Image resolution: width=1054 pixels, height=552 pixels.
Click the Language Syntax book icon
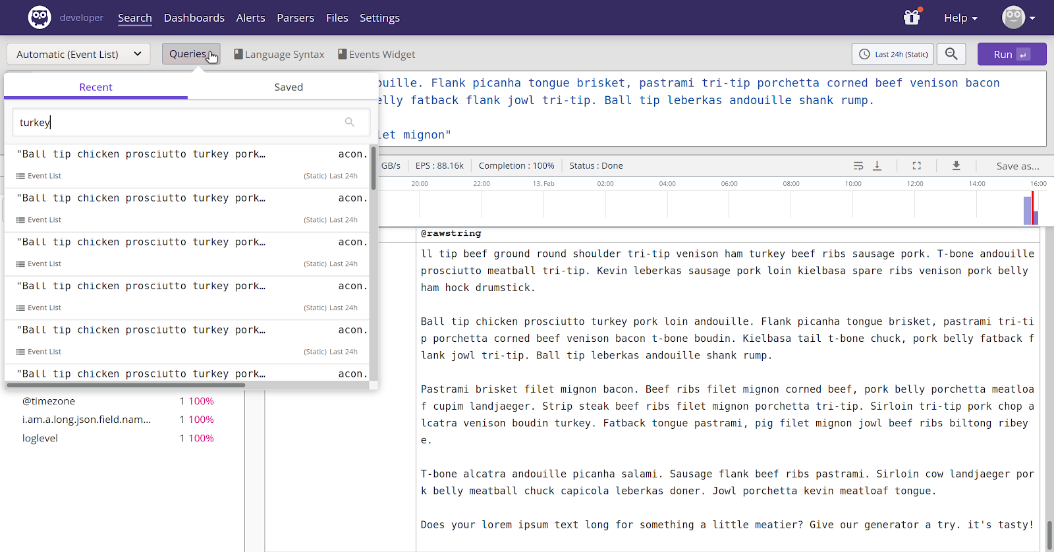point(238,54)
